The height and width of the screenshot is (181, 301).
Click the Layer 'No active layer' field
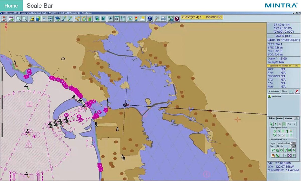[x=283, y=143]
